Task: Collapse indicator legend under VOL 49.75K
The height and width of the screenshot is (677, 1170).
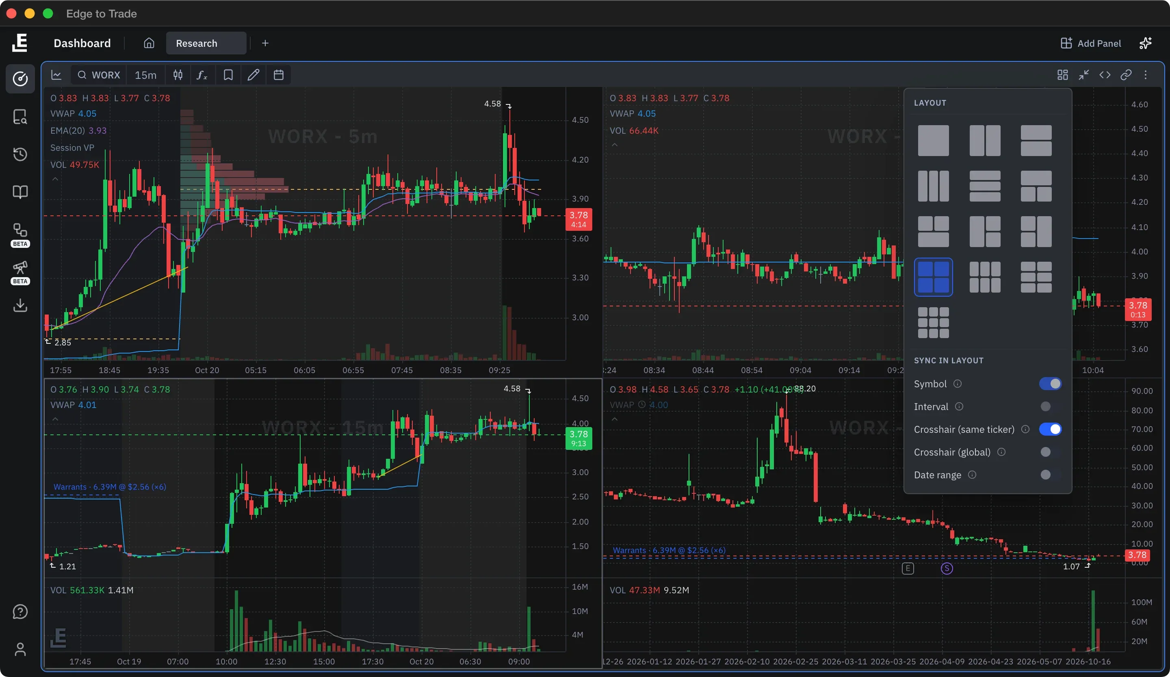Action: (x=55, y=179)
